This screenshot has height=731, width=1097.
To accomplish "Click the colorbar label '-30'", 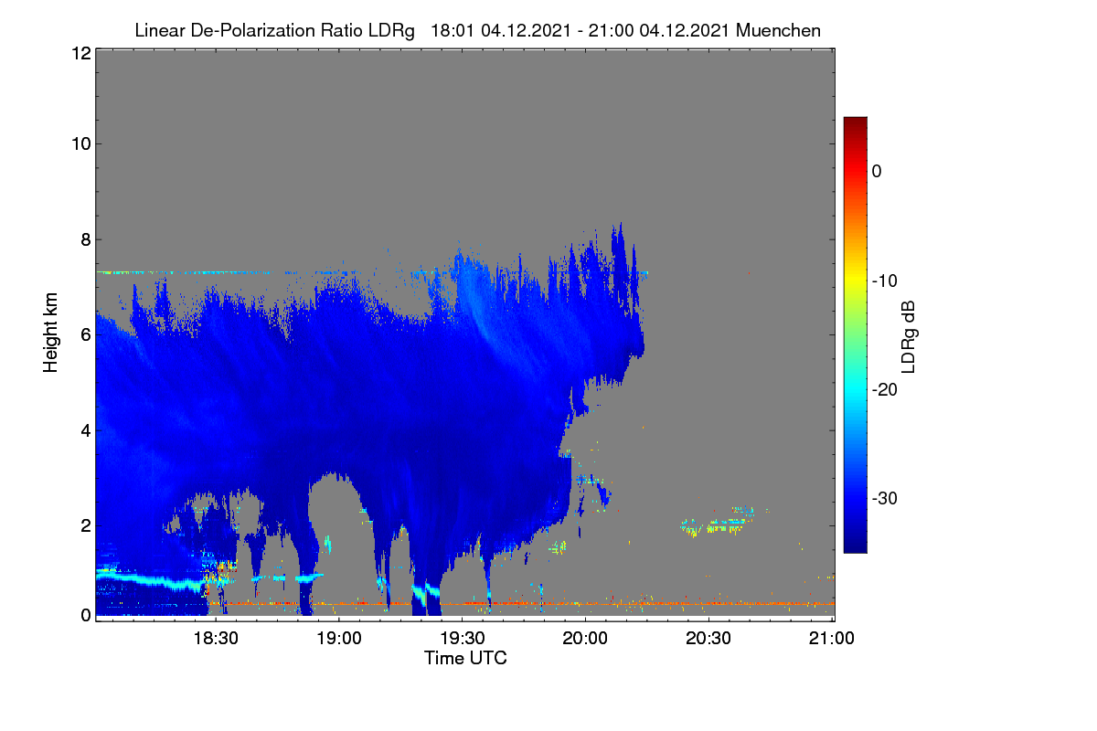I will (x=886, y=499).
